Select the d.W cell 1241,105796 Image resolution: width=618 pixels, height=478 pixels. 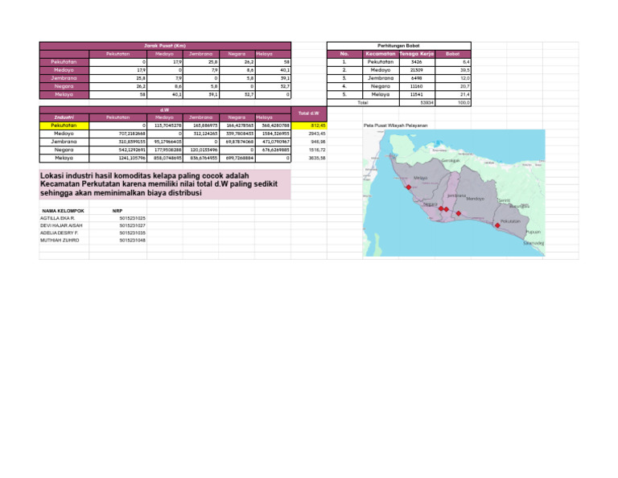(x=117, y=158)
